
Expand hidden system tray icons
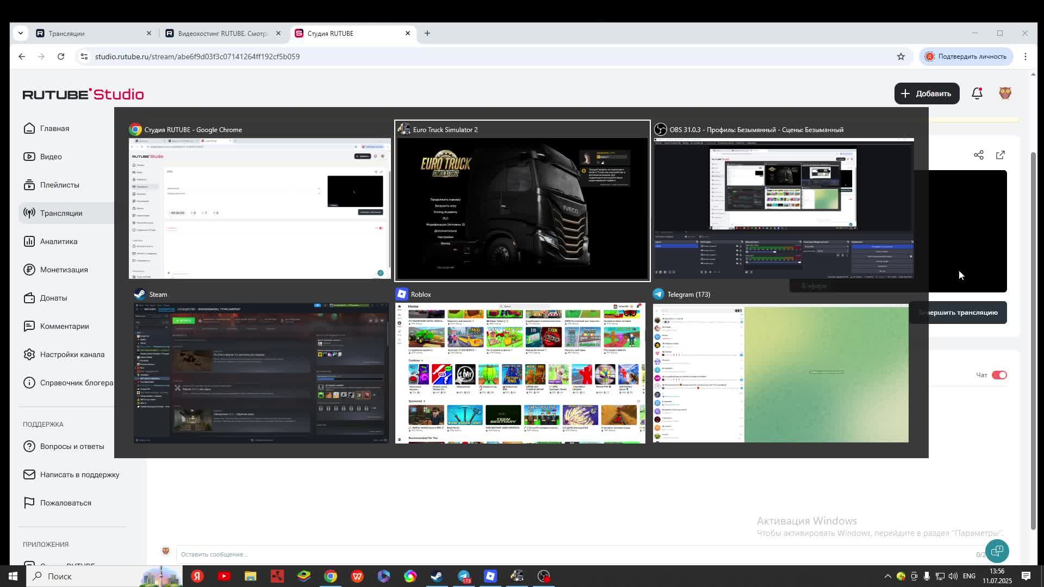click(x=887, y=576)
